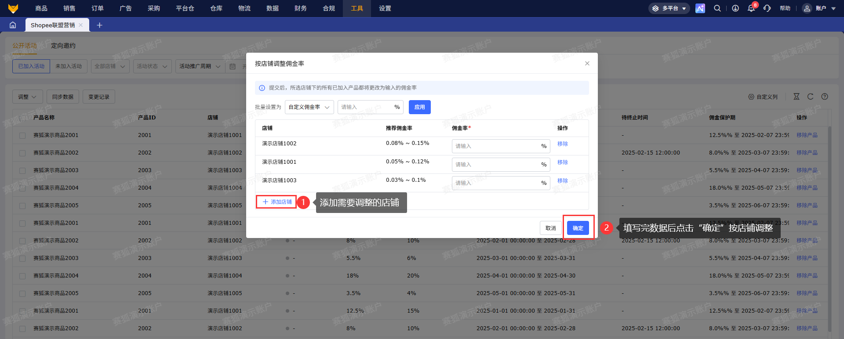This screenshot has height=339, width=844.
Task: Close the 按店铺调整佣金率 dialog
Action: pyautogui.click(x=587, y=63)
